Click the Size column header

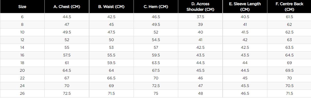pyautogui.click(x=22, y=7)
